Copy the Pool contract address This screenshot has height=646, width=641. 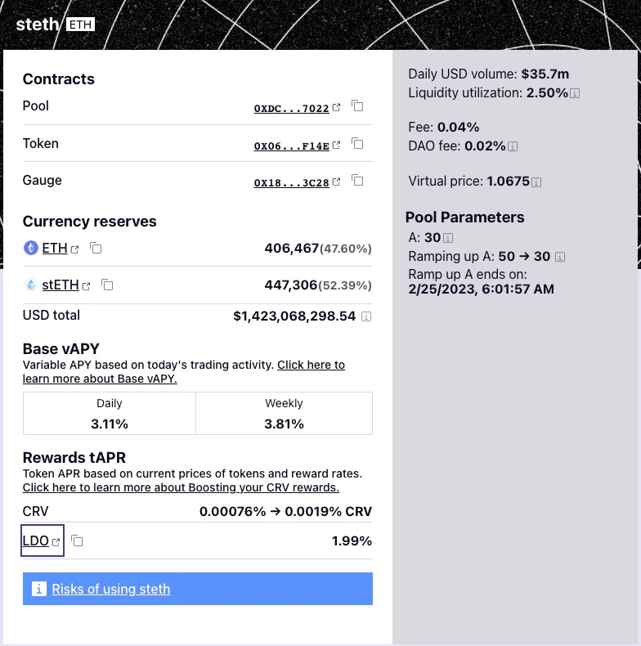[357, 106]
